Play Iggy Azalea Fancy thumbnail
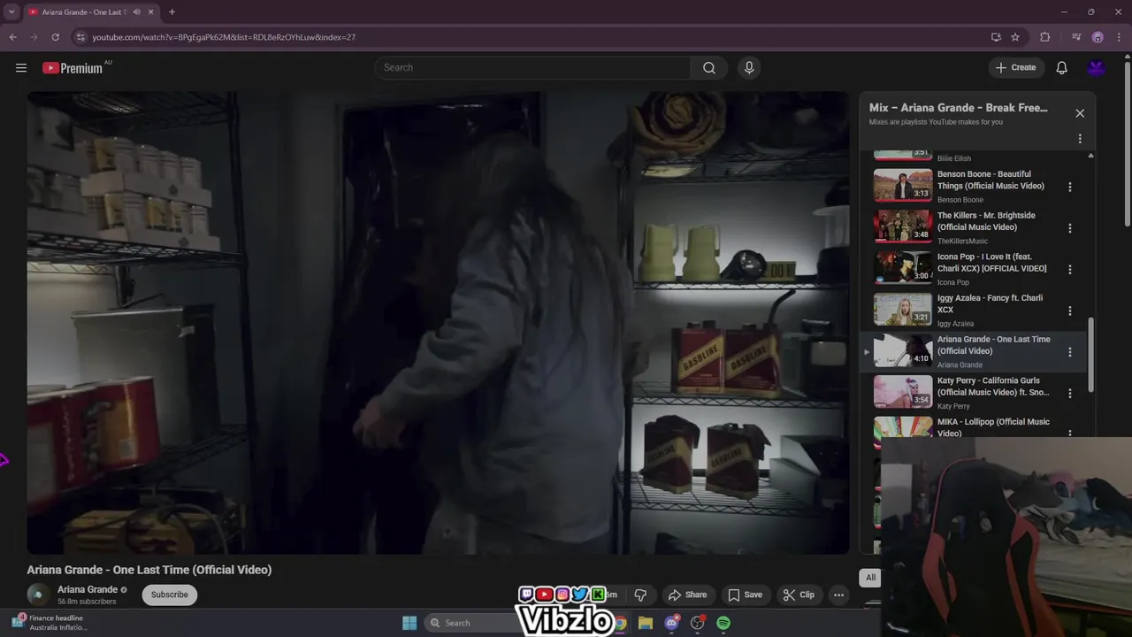The image size is (1132, 637). (903, 310)
